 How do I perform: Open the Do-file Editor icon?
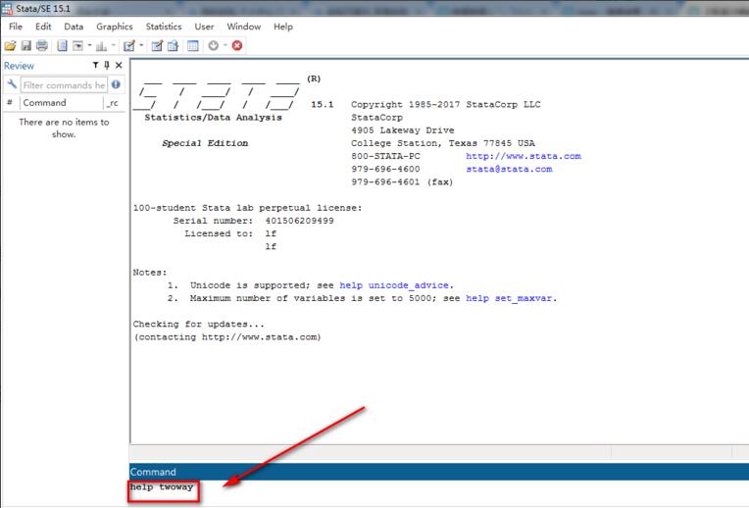[x=129, y=46]
